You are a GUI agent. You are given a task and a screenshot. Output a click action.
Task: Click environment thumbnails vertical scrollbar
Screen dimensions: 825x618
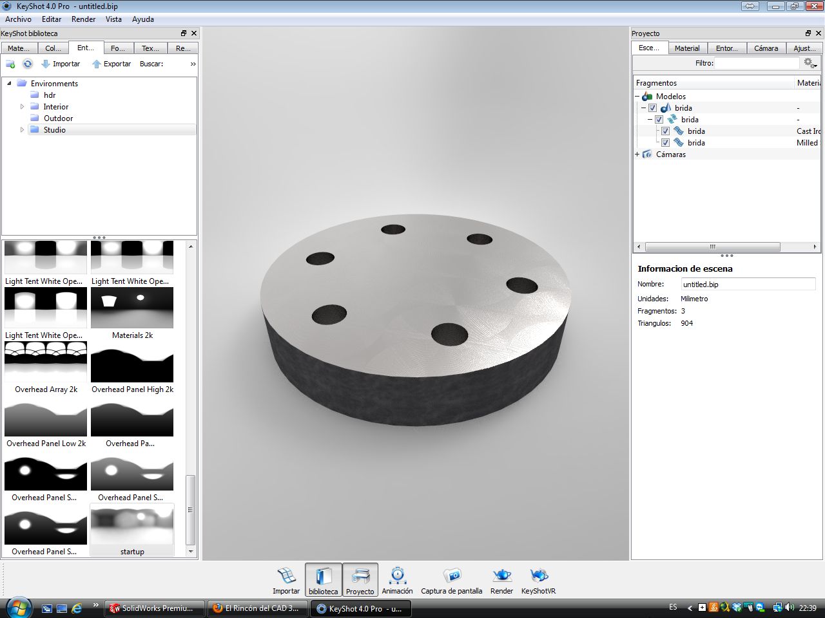pyautogui.click(x=190, y=510)
